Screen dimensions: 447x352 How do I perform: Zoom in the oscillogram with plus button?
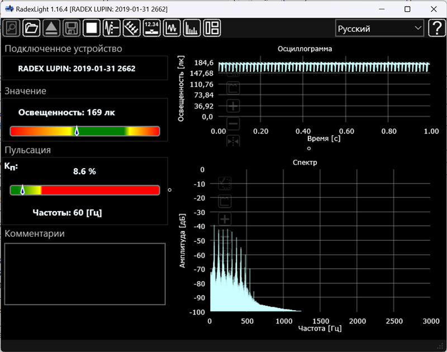pos(233,105)
